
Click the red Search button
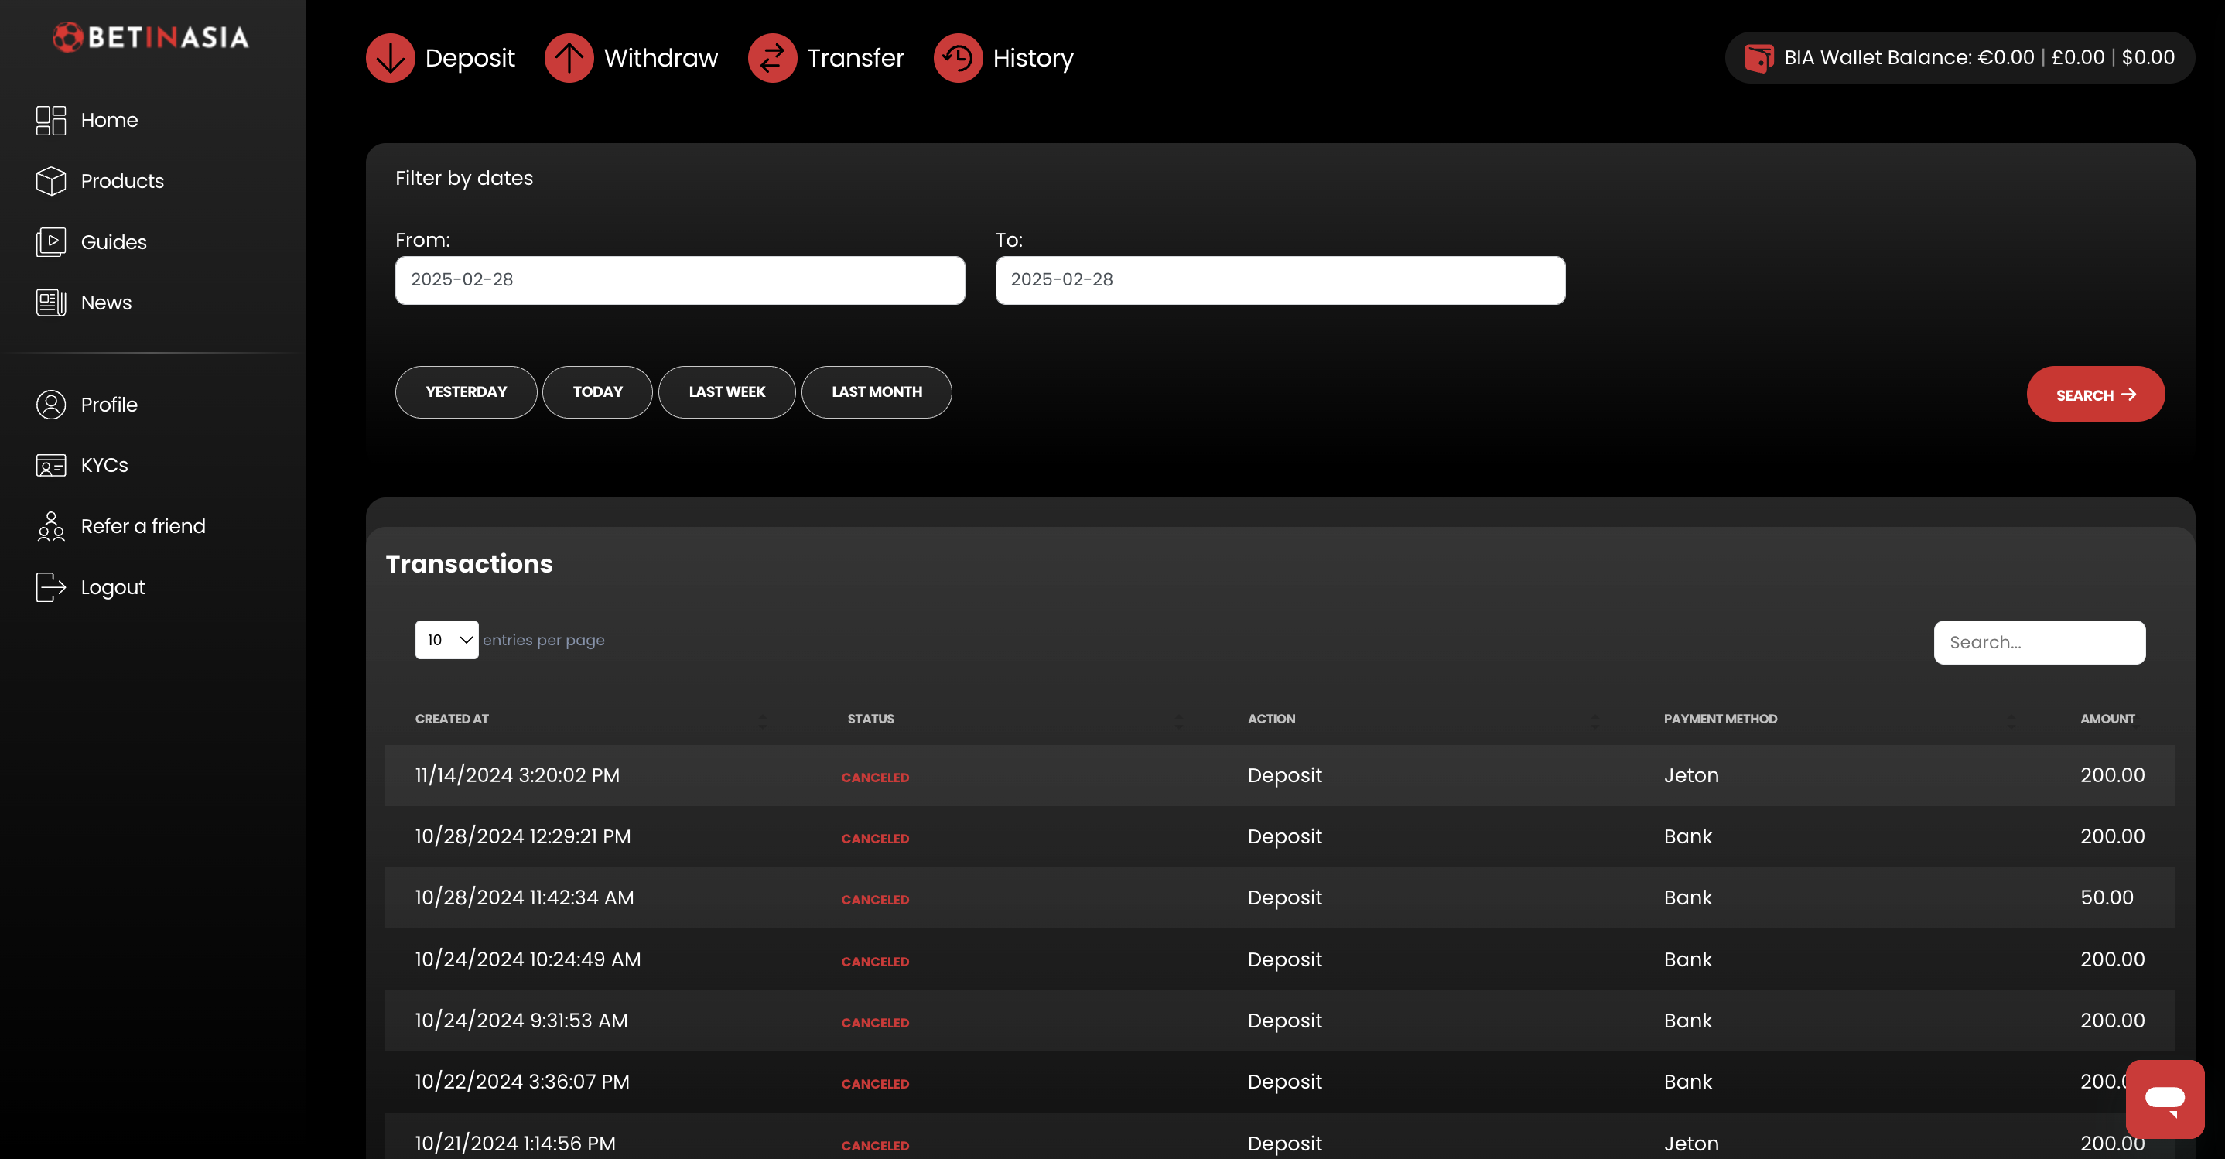pos(2094,395)
